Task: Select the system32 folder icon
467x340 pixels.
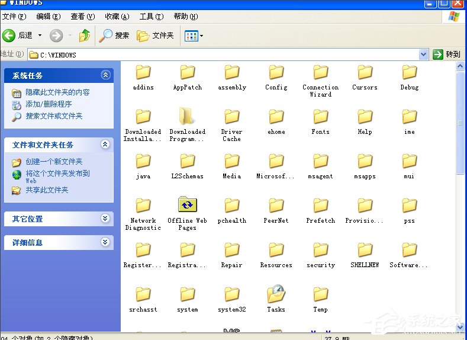Action: click(x=231, y=294)
